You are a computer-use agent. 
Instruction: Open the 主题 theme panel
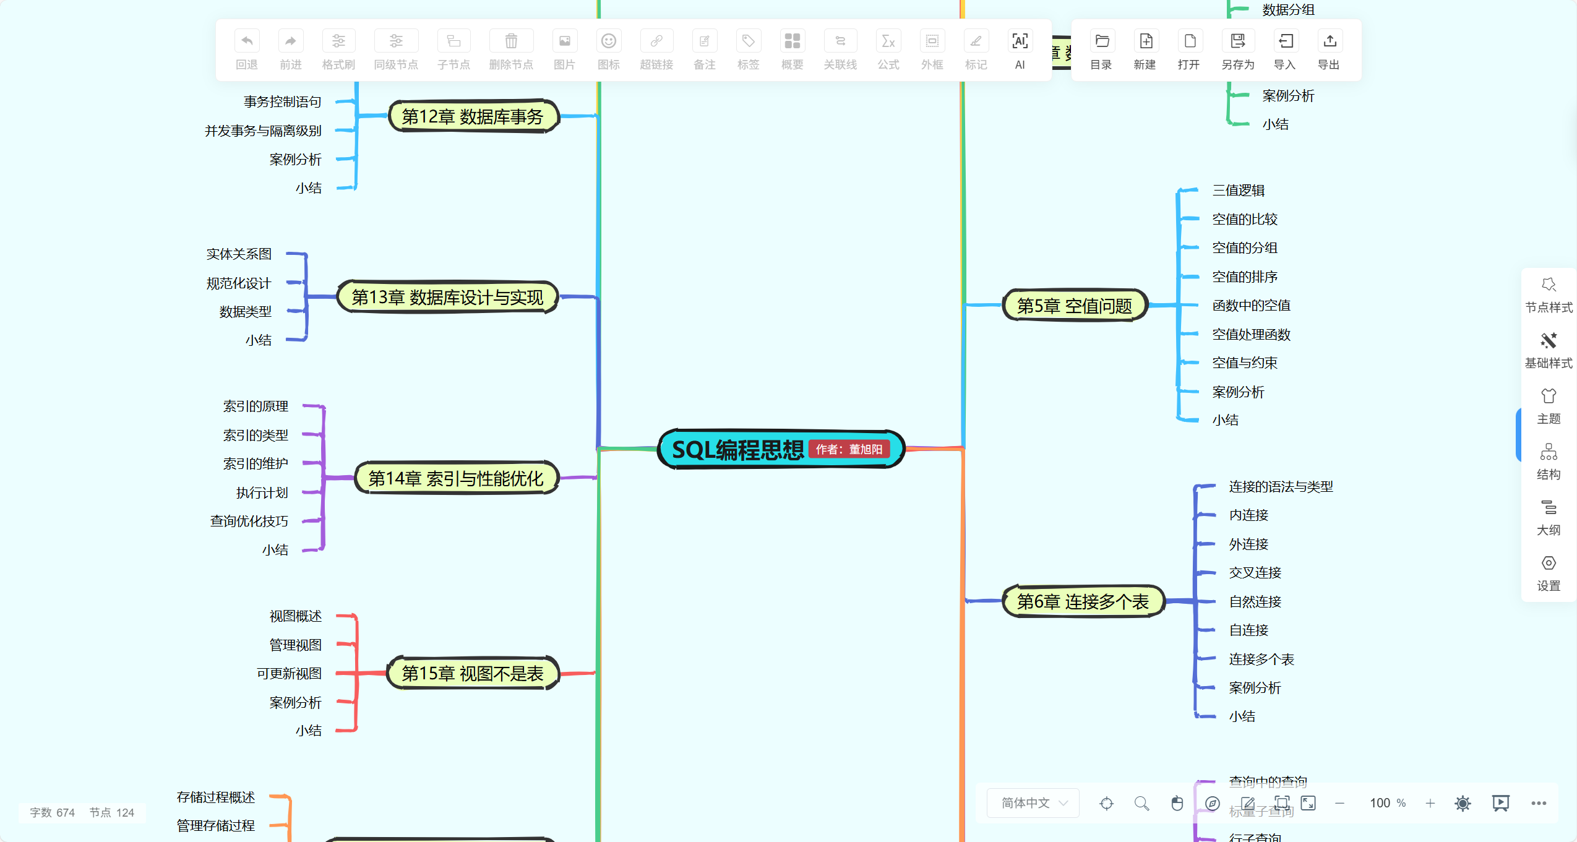point(1549,406)
